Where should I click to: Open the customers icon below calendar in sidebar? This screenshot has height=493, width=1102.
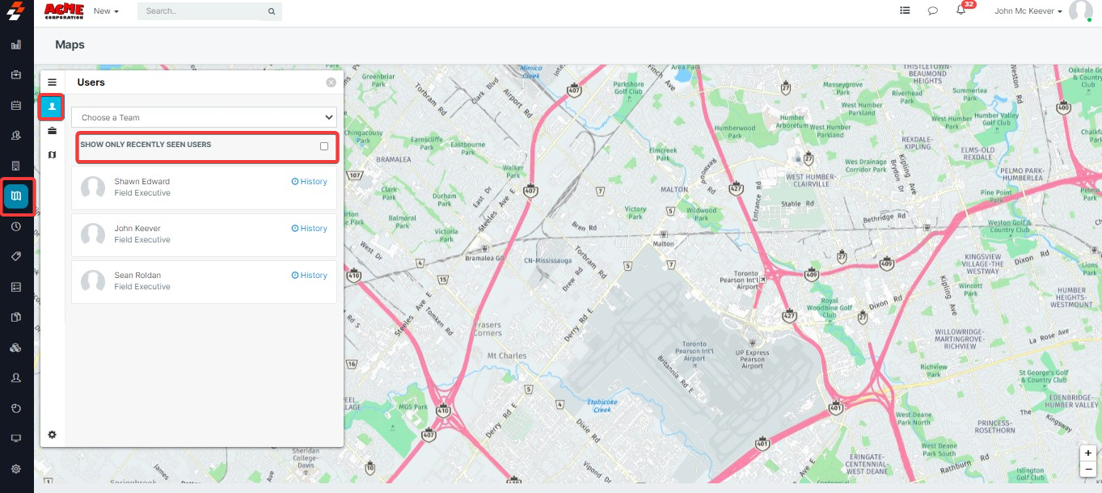tap(16, 135)
